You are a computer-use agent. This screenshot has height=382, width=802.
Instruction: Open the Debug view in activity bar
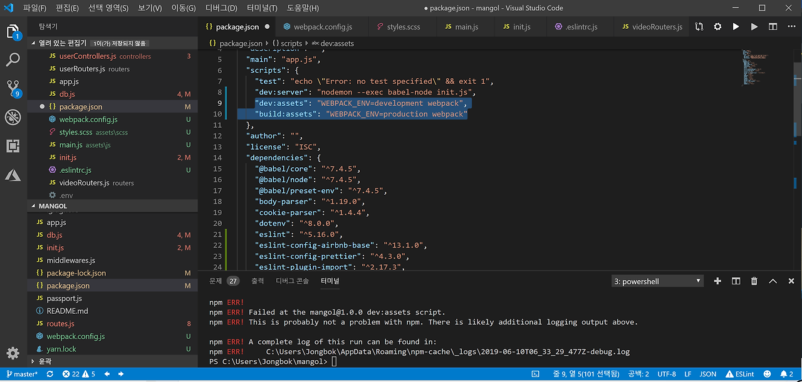(x=13, y=117)
